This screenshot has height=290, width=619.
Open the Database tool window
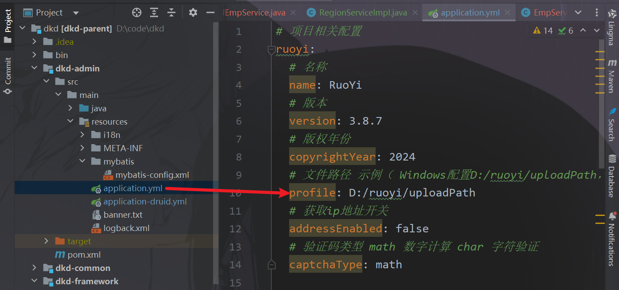coord(612,176)
